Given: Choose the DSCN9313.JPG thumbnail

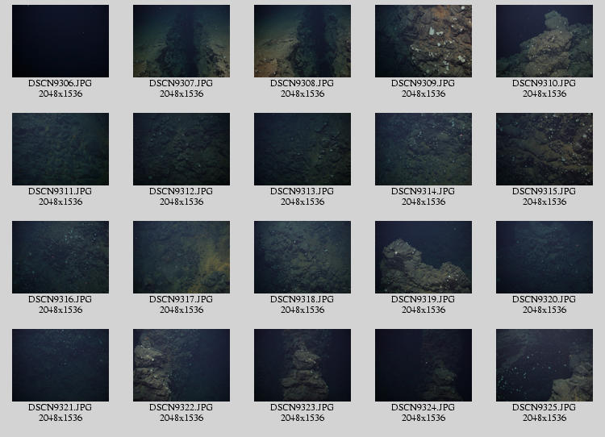Looking at the screenshot, I should (x=302, y=149).
